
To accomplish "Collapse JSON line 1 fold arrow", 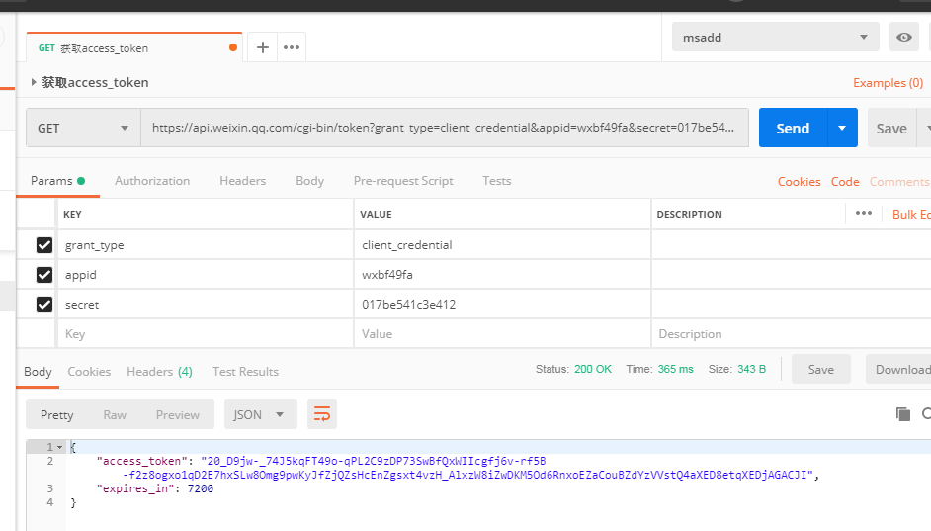I will pos(60,447).
